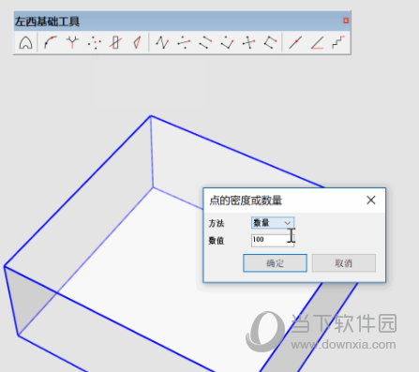
Task: Select the Y-shaped branch tool icon
Action: click(72, 42)
